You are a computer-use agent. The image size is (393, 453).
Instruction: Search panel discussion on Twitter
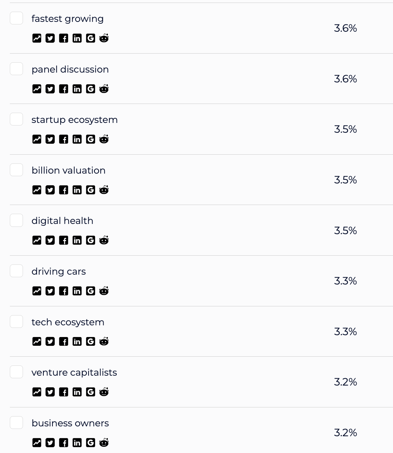[50, 89]
